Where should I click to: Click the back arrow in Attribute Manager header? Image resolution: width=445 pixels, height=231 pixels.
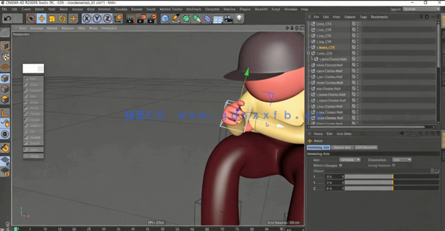point(401,134)
